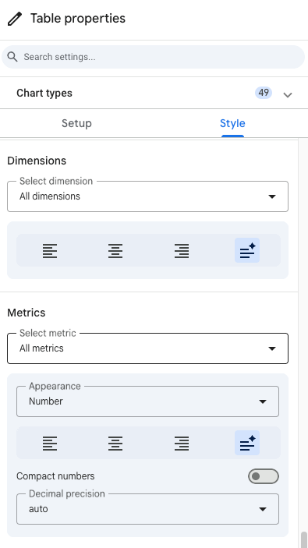Click the vertical scrollbar thumb
The image size is (308, 548).
(x=304, y=539)
